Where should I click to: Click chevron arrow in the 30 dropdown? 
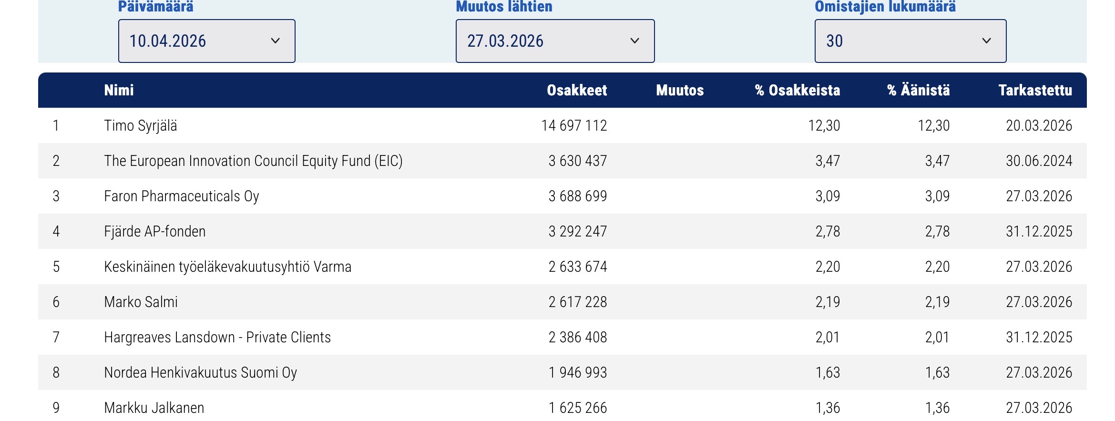(x=986, y=41)
